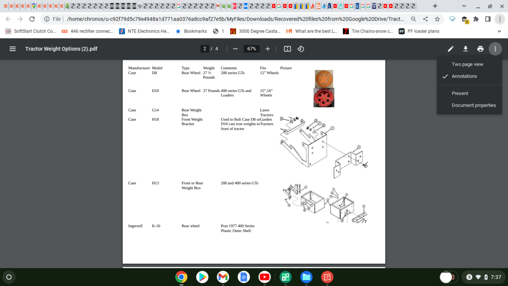The image size is (508, 286).
Task: Open the PDF sidebar hamburger menu
Action: pos(12,49)
